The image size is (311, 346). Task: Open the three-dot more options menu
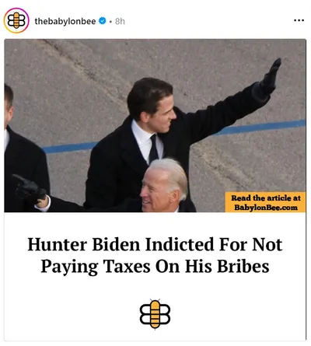[x=299, y=20]
